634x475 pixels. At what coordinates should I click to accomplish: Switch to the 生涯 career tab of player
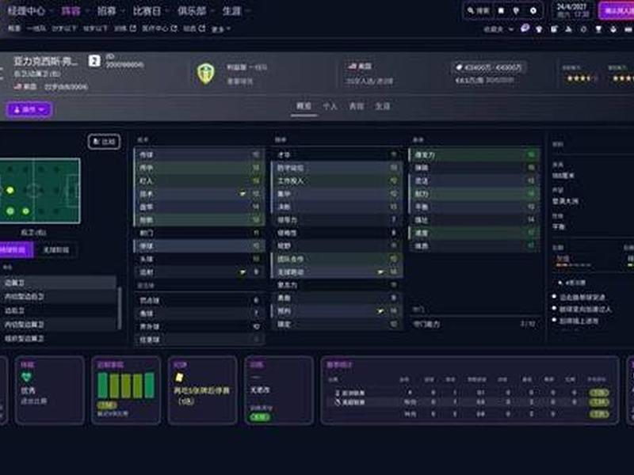[383, 106]
